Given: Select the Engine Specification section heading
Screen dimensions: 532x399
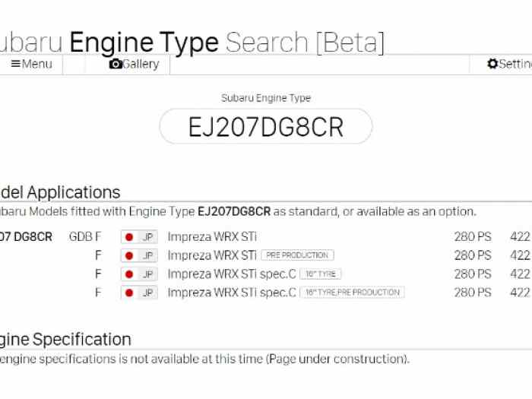Looking at the screenshot, I should (x=65, y=340).
